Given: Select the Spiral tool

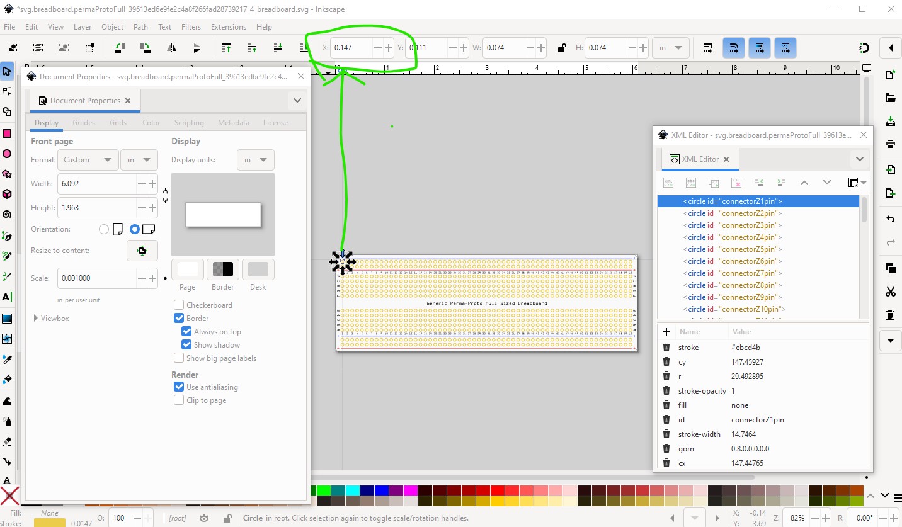Looking at the screenshot, I should 7,215.
